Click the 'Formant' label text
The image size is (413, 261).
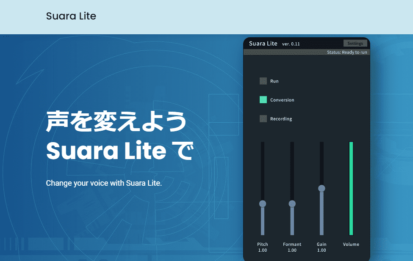(x=292, y=244)
